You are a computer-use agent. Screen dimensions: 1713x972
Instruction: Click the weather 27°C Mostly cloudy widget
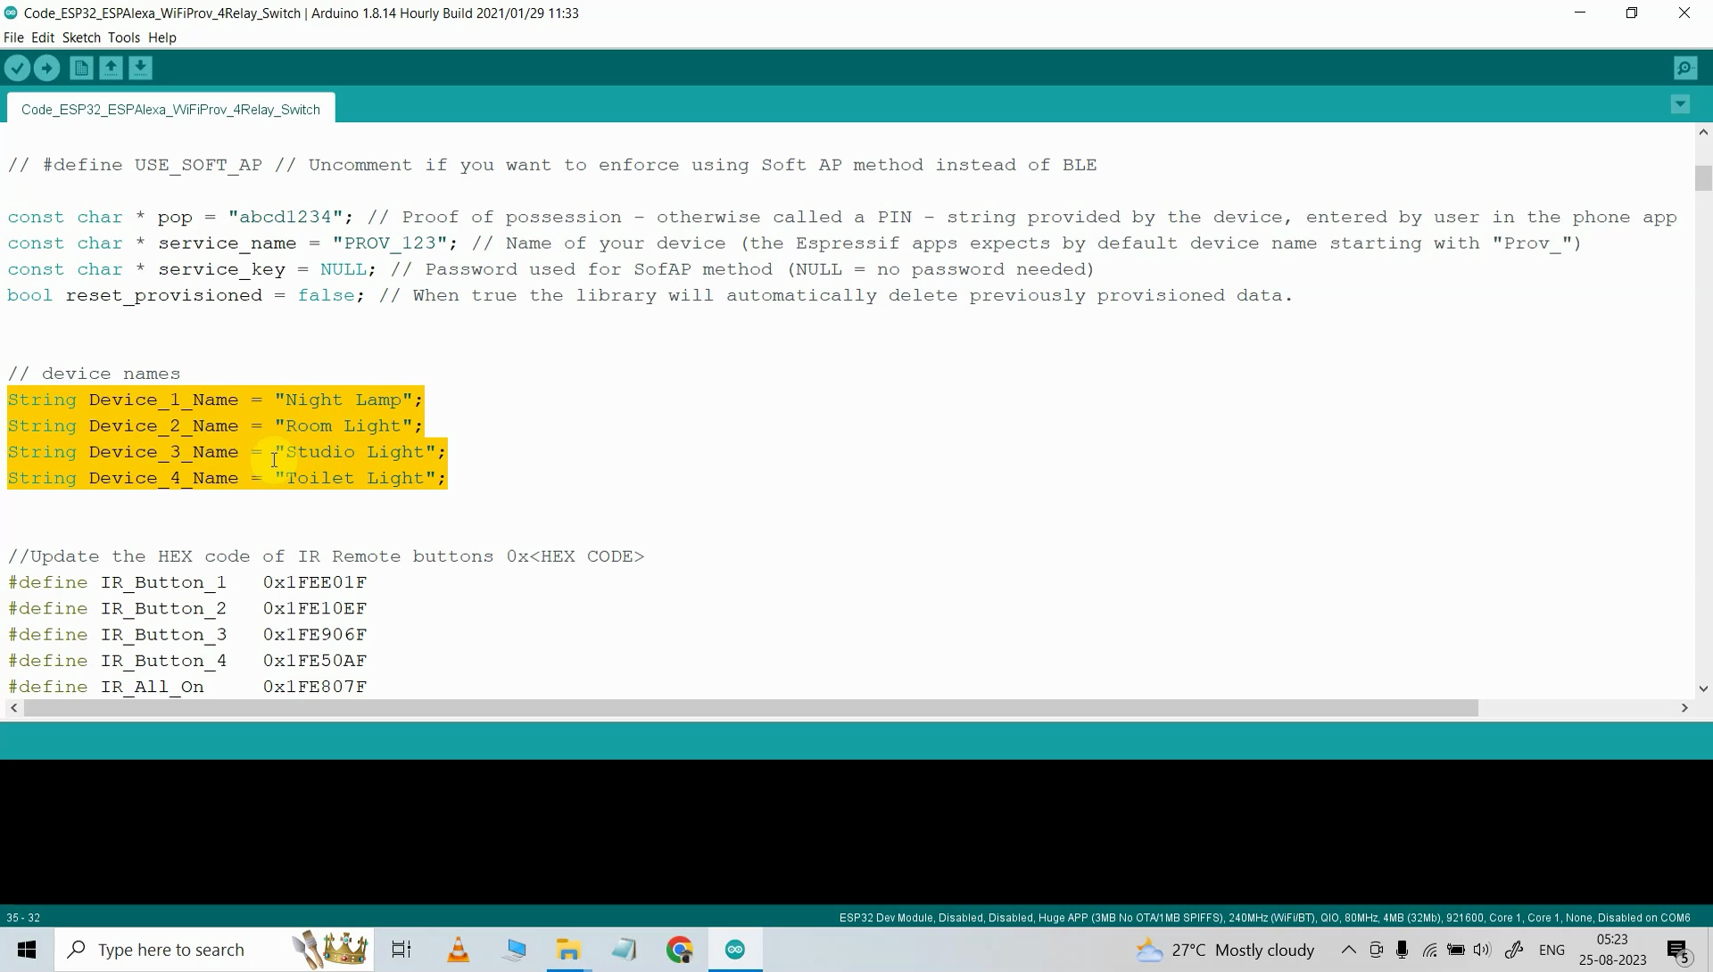pyautogui.click(x=1226, y=950)
